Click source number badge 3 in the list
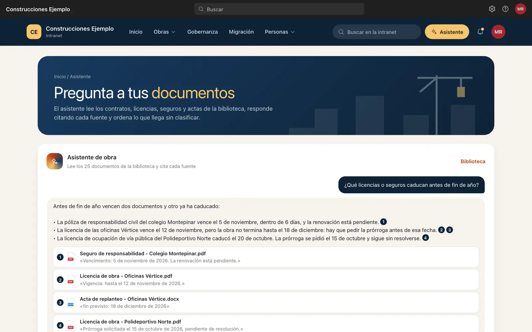This screenshot has height=332, width=532. 60,302
